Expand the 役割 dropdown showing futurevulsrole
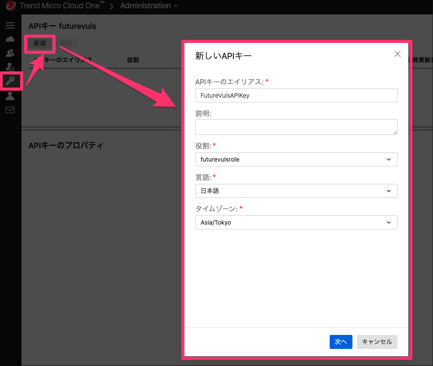This screenshot has height=366, width=433. (296, 159)
